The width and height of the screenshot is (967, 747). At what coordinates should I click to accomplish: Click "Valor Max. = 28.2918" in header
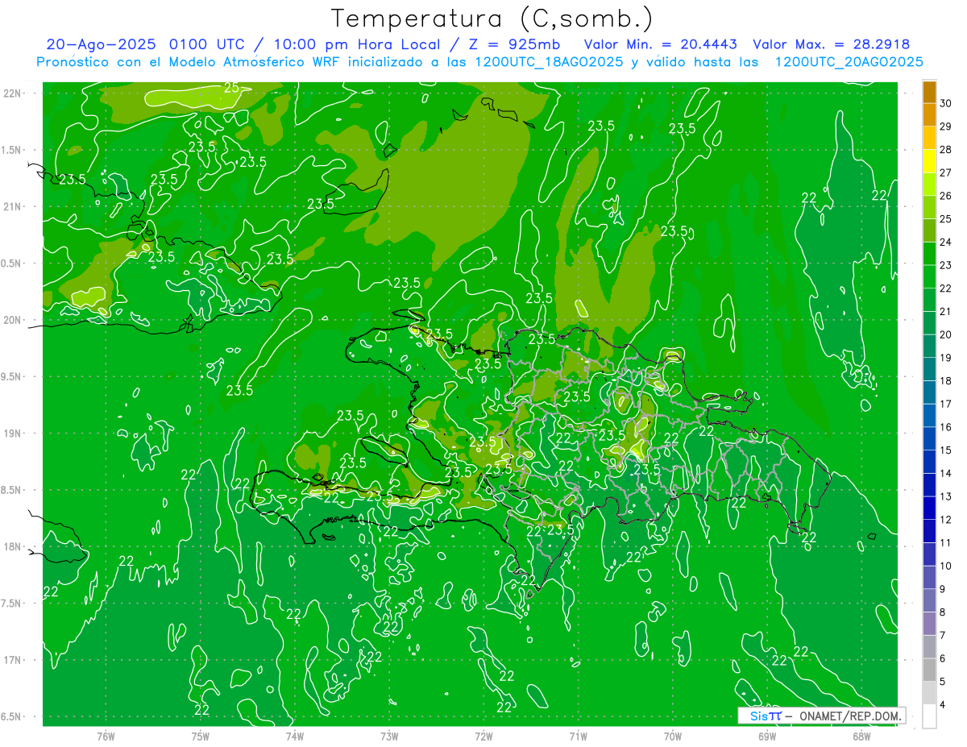click(831, 44)
